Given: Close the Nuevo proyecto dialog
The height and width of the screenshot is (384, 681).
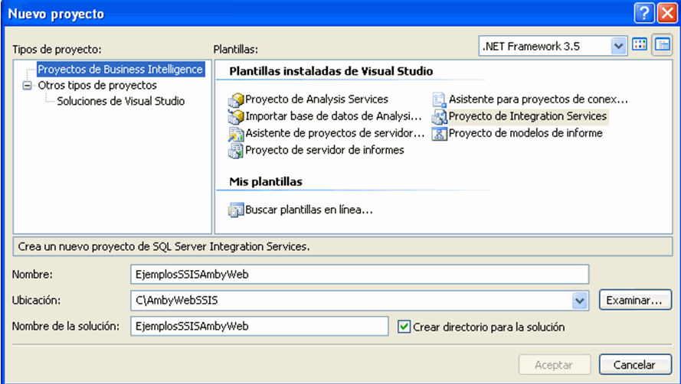Looking at the screenshot, I should click(667, 13).
